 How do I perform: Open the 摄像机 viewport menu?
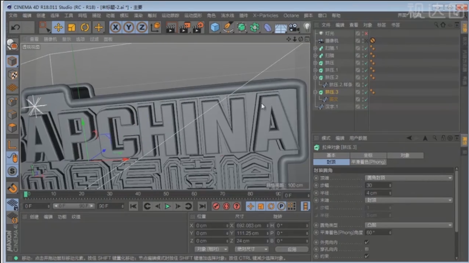click(50, 39)
